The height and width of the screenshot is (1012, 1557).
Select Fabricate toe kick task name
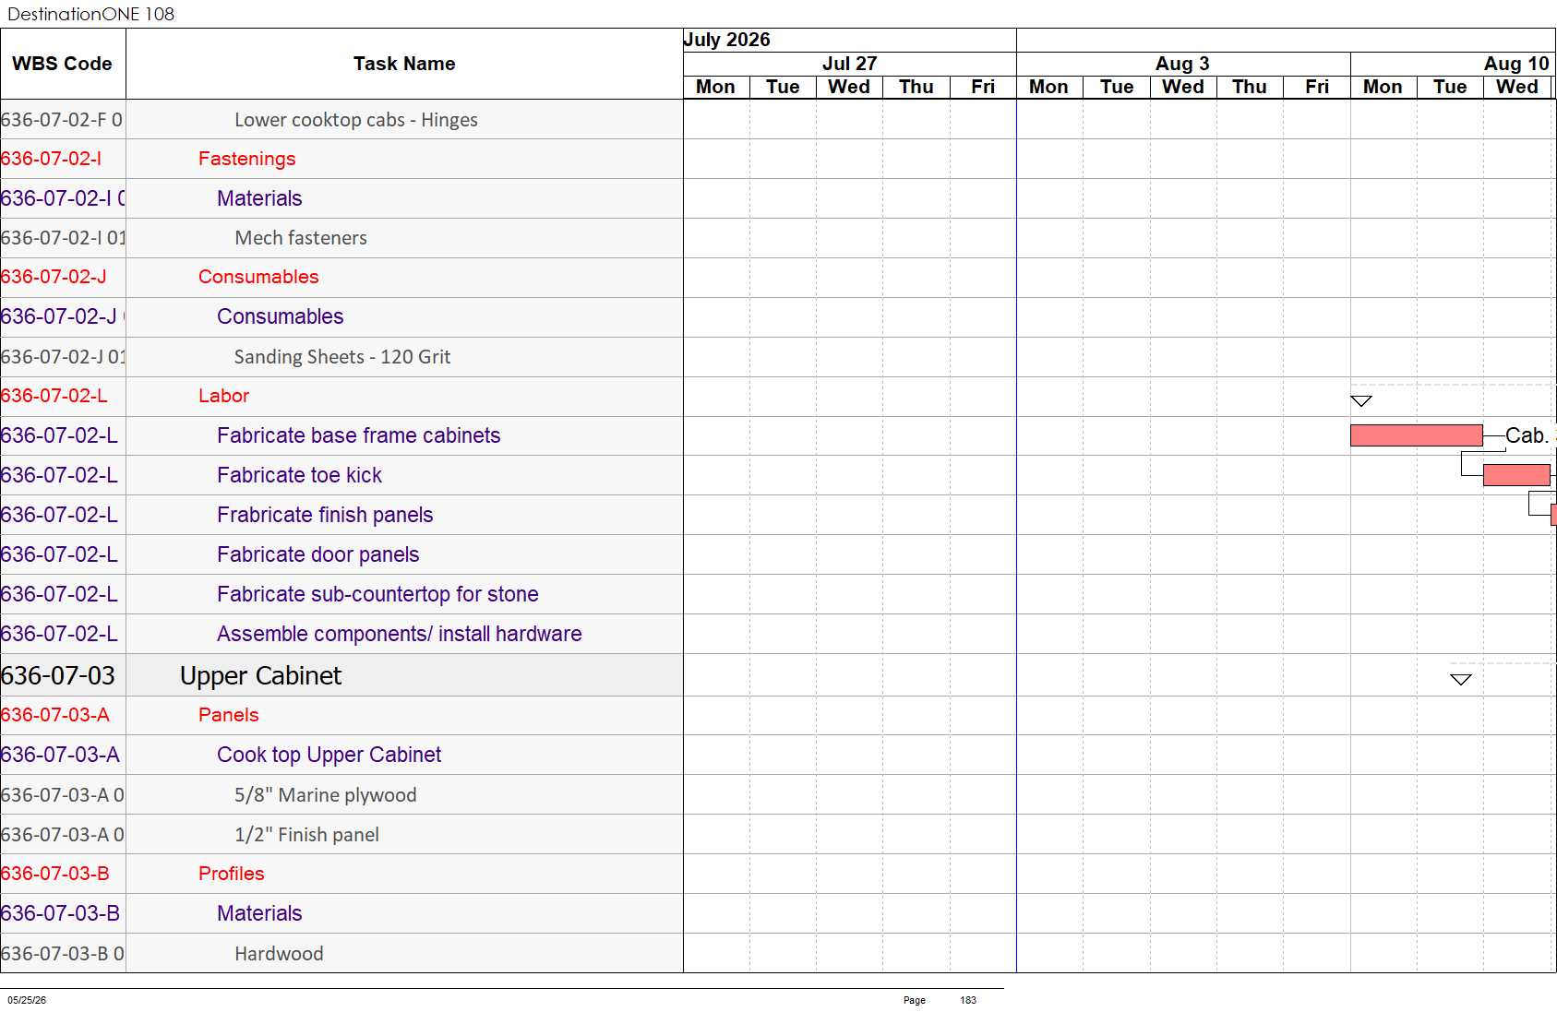299,475
